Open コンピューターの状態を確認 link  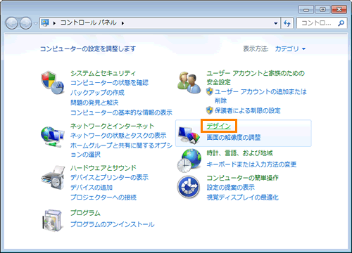click(109, 83)
